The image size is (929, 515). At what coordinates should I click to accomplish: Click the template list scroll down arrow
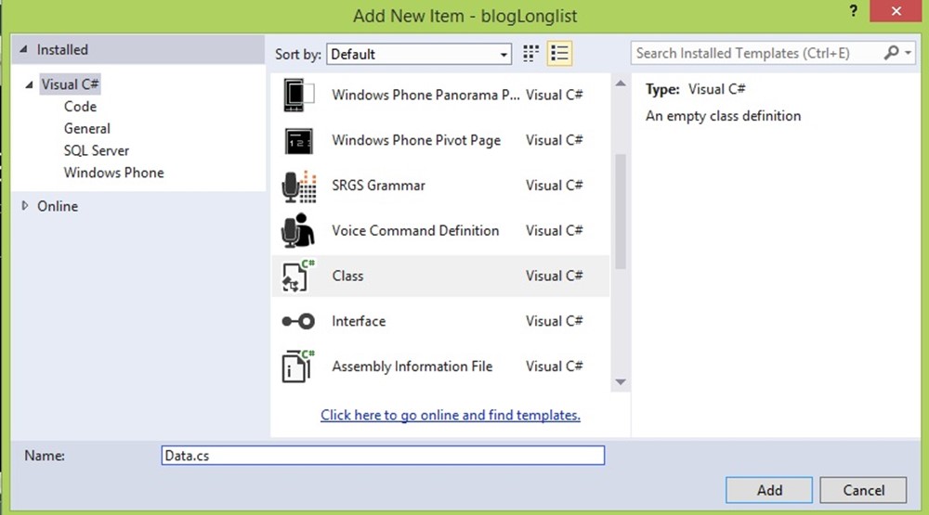click(621, 381)
